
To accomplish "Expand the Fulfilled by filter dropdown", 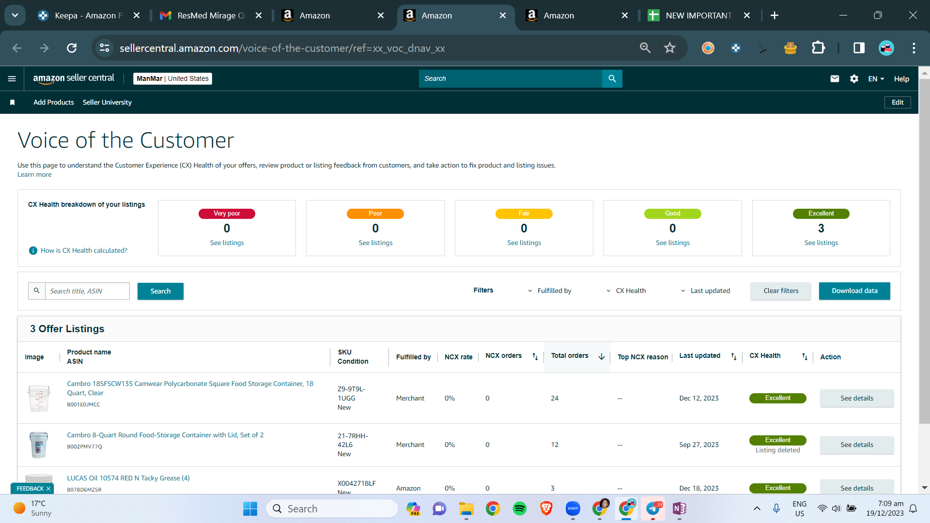I will (x=549, y=291).
